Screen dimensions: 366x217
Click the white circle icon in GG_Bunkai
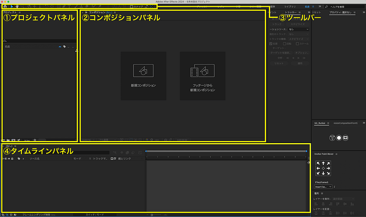click(339, 137)
